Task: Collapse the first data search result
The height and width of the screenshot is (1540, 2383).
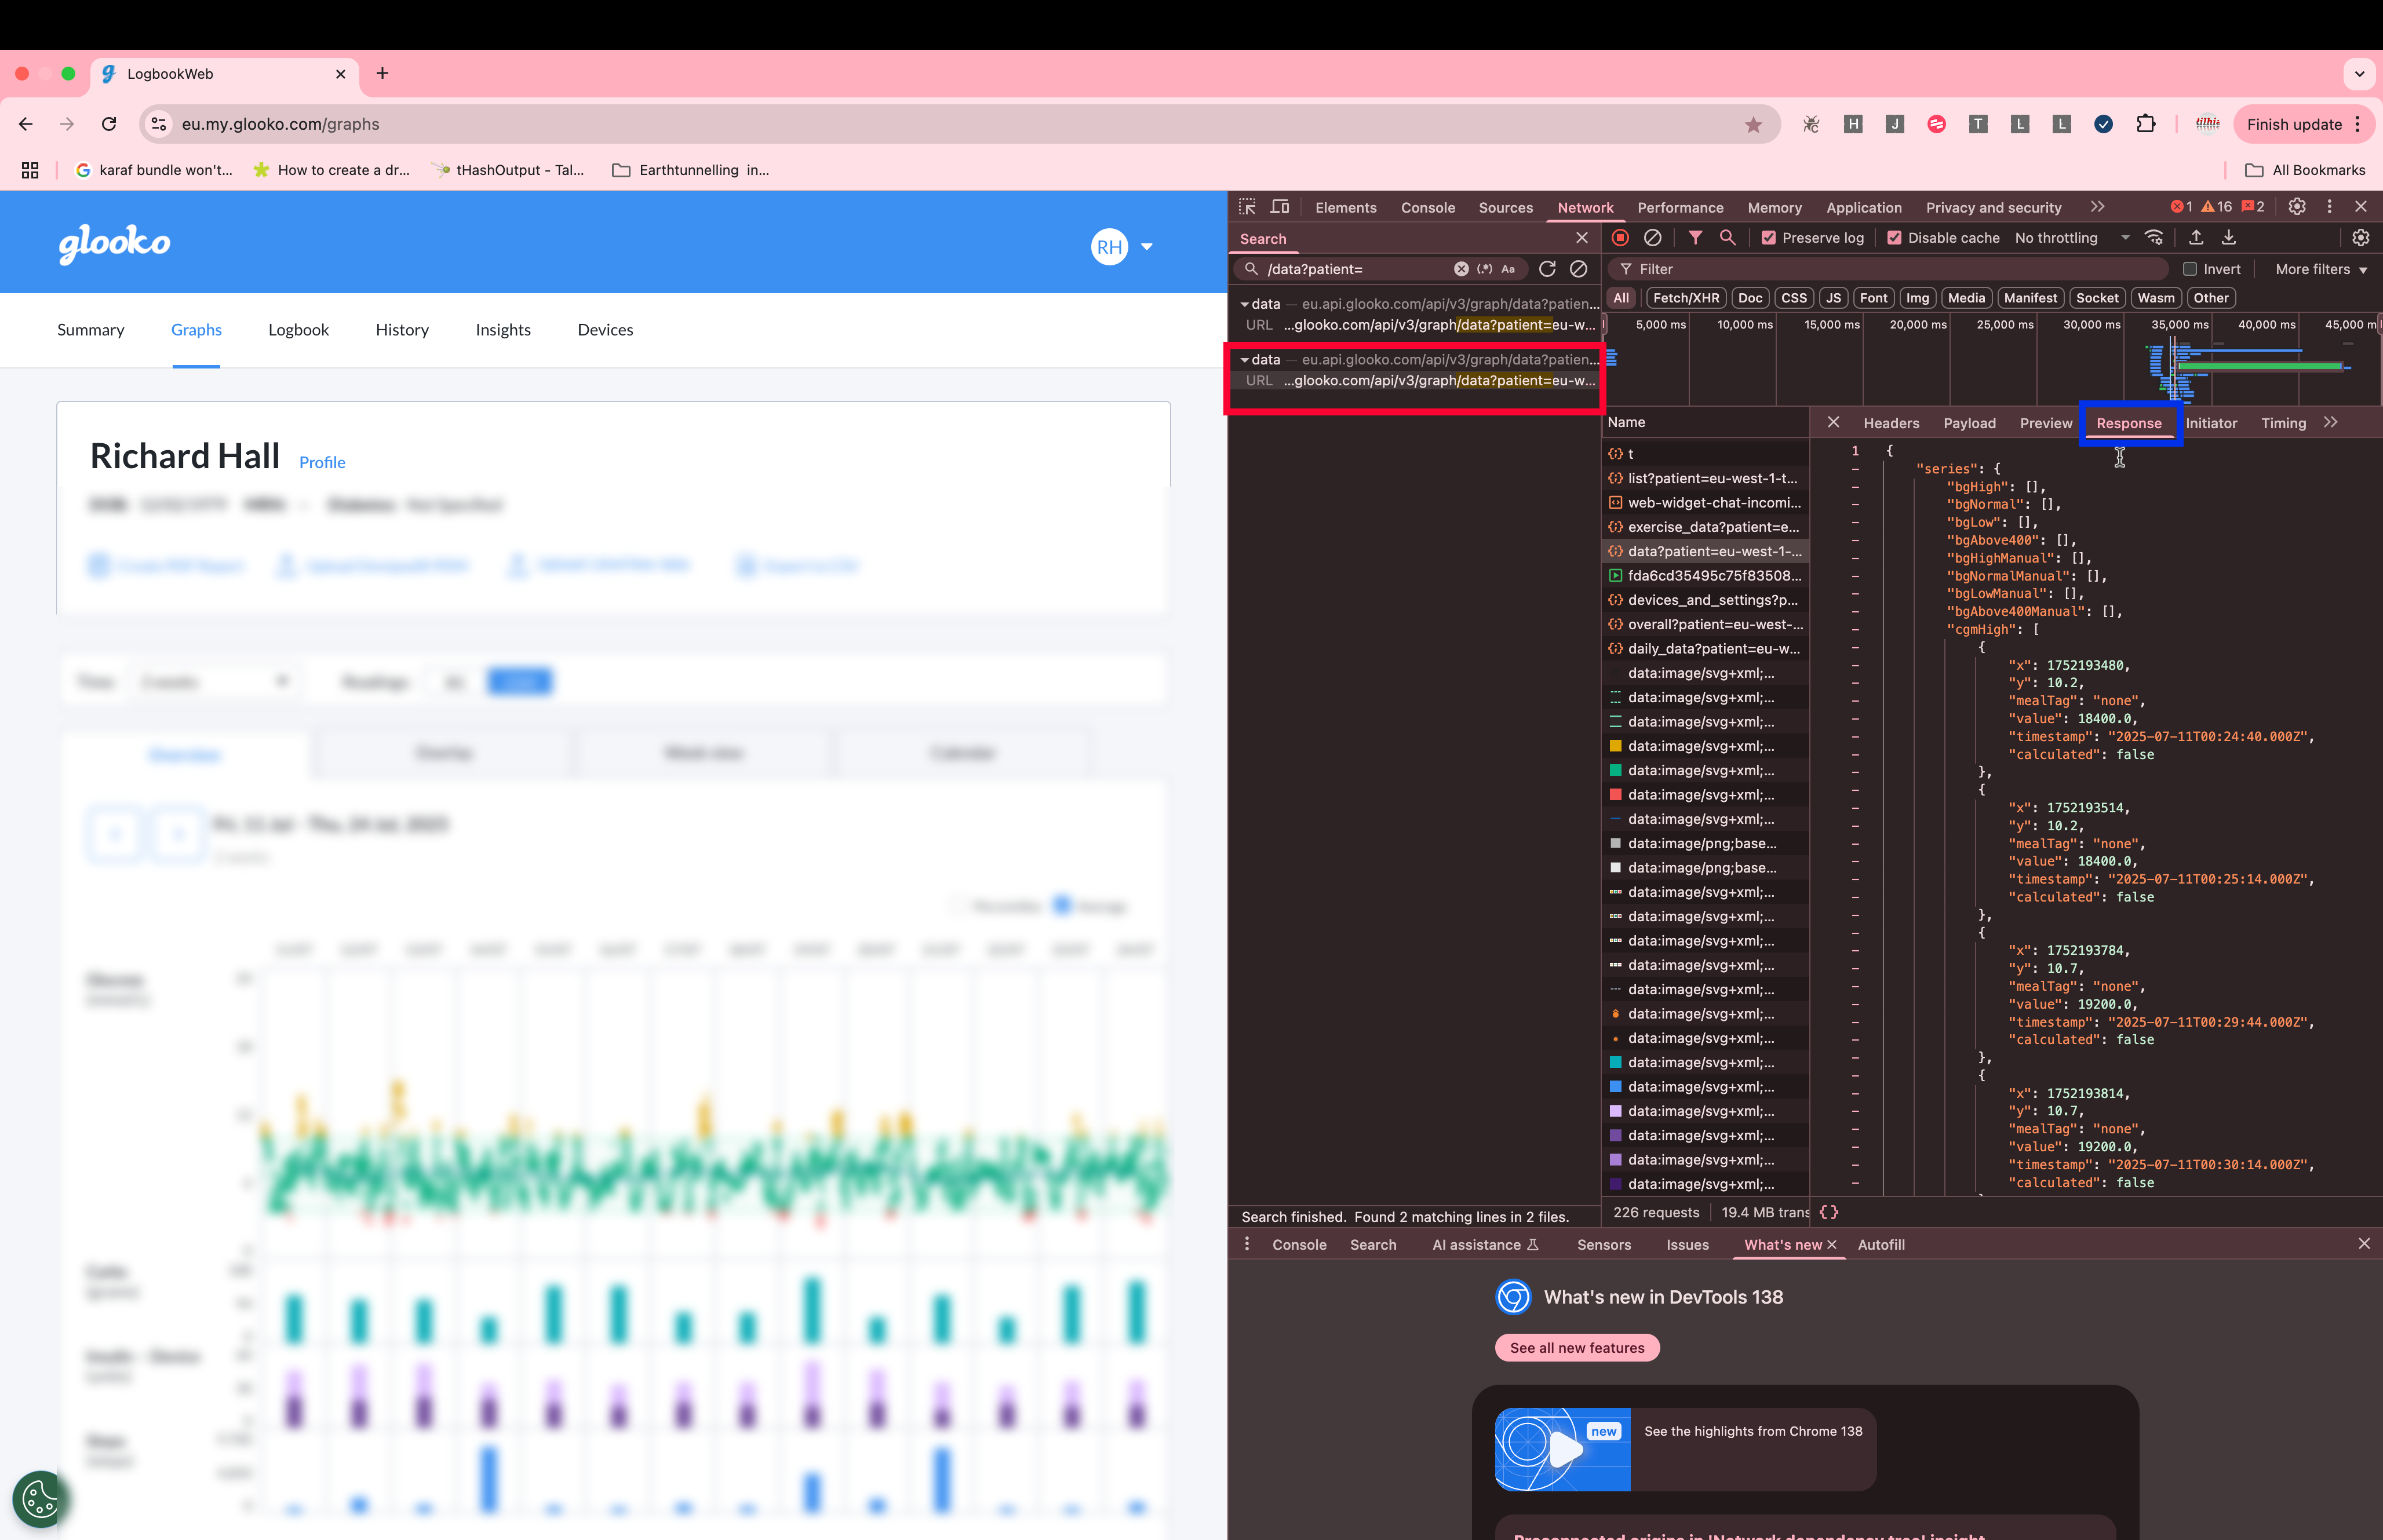Action: (x=1245, y=304)
